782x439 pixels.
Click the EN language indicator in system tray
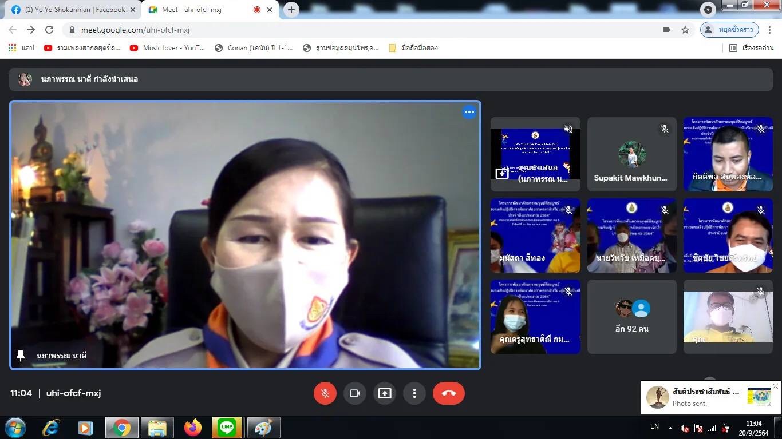[655, 426]
